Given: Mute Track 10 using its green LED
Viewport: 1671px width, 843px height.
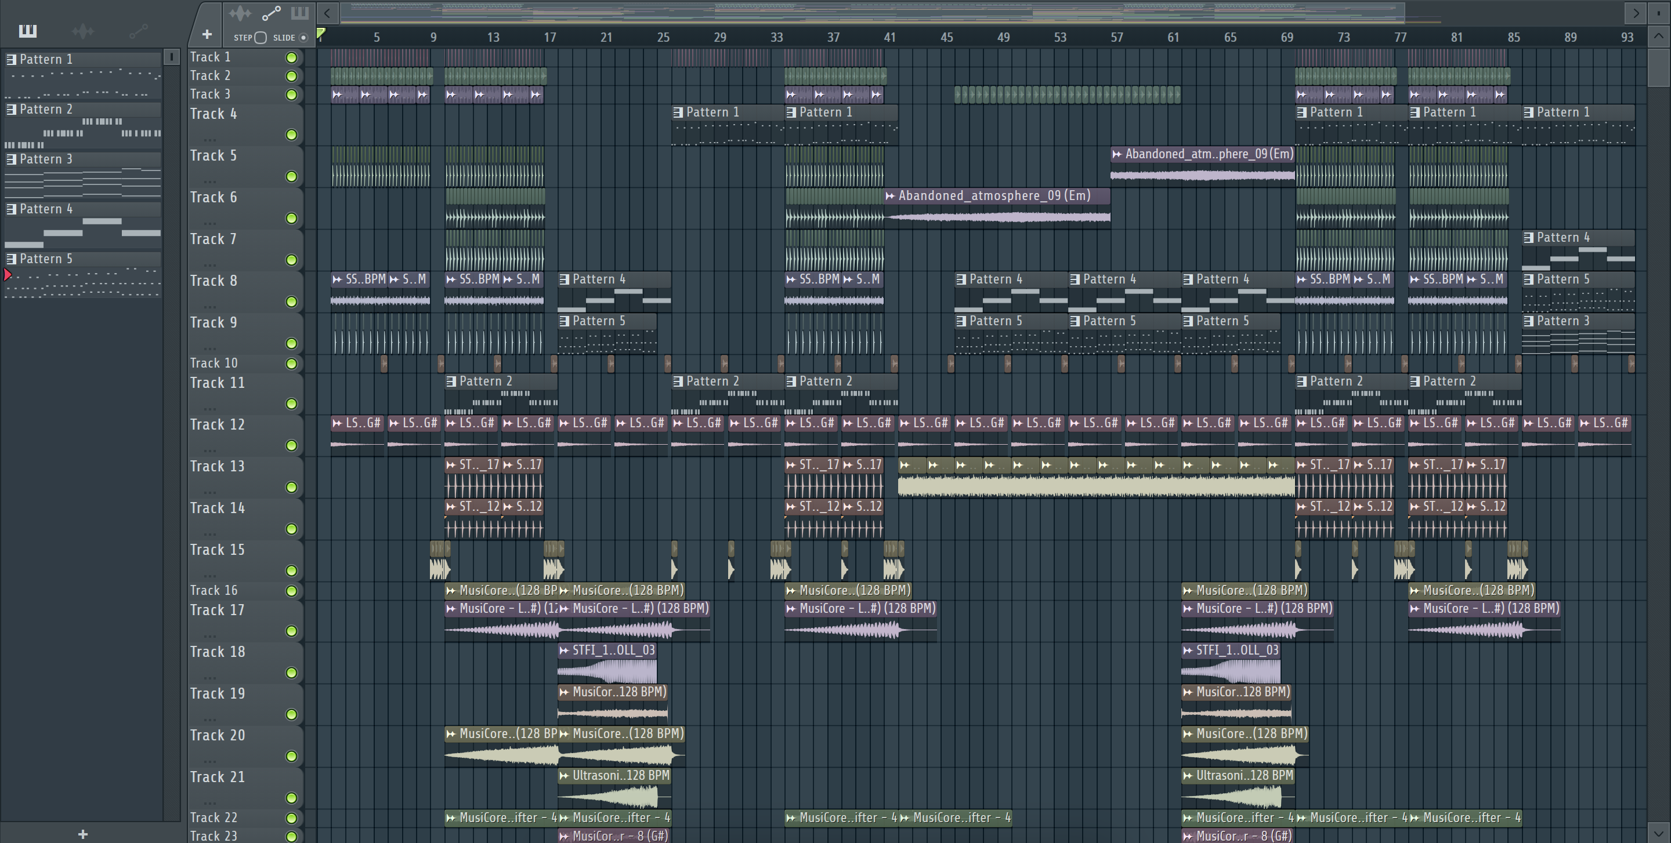Looking at the screenshot, I should tap(292, 364).
